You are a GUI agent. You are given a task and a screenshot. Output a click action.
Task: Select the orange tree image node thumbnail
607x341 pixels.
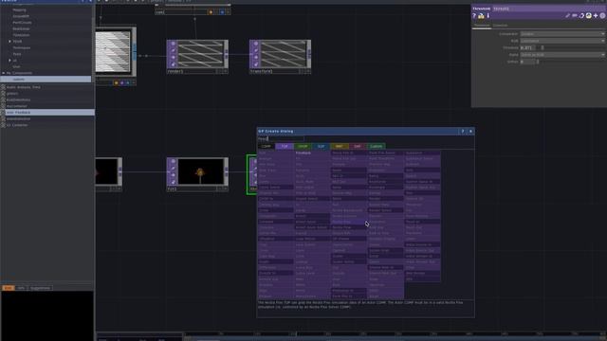point(200,171)
